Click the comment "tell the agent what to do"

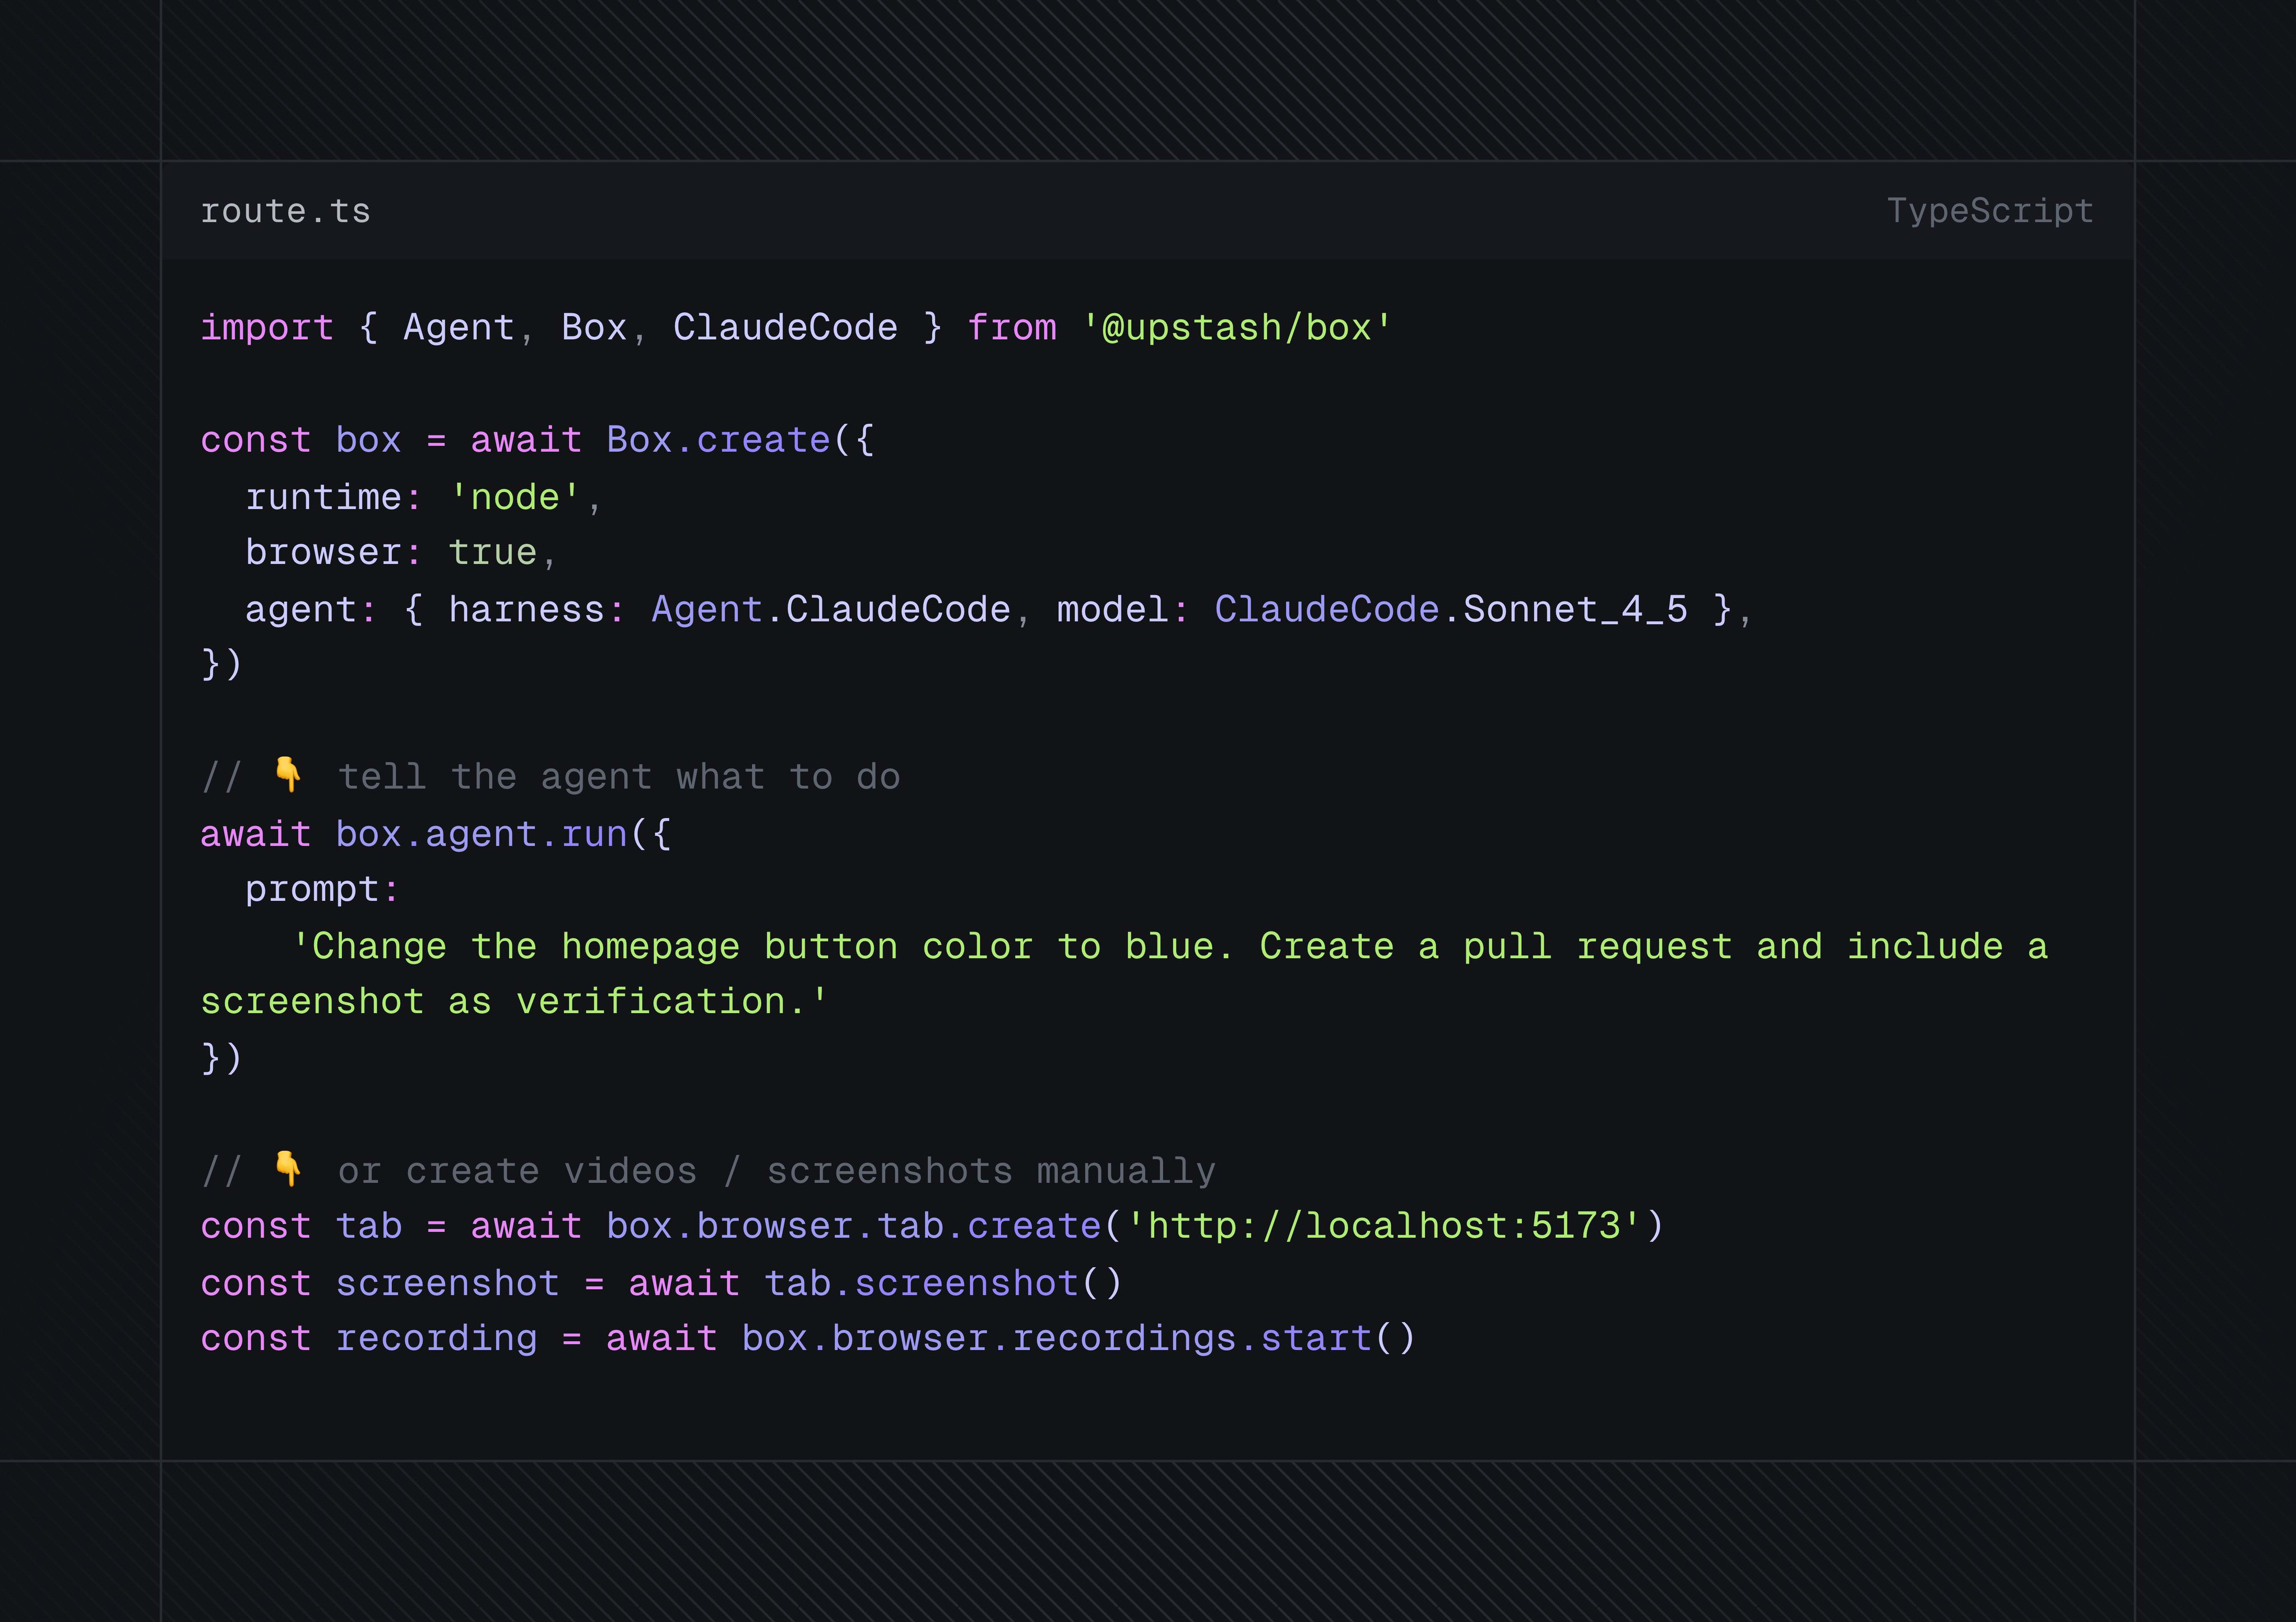(619, 777)
